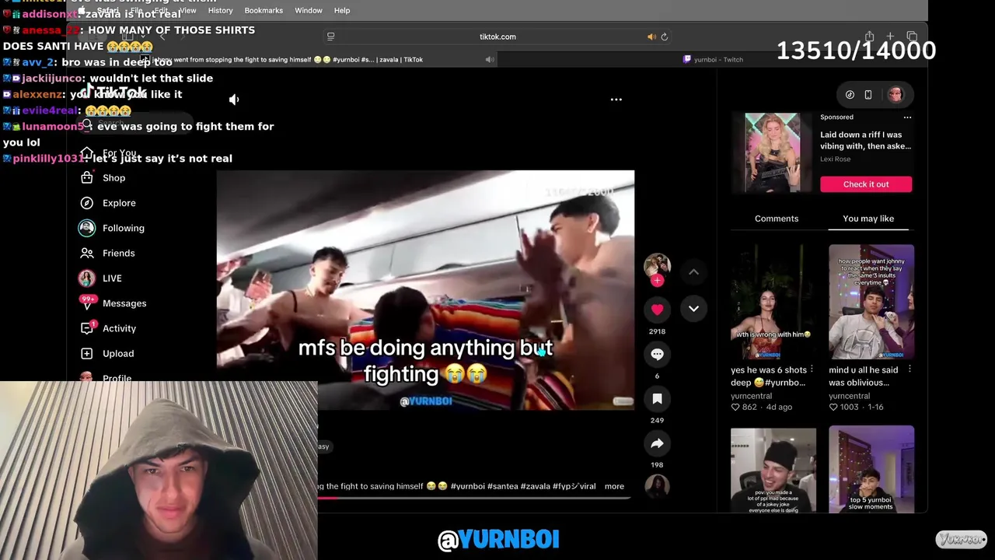This screenshot has height=560, width=995.
Task: Click the phone app icon at top right
Action: click(868, 95)
